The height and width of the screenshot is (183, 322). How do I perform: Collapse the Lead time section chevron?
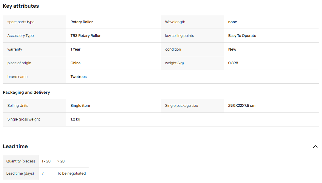tap(315, 146)
